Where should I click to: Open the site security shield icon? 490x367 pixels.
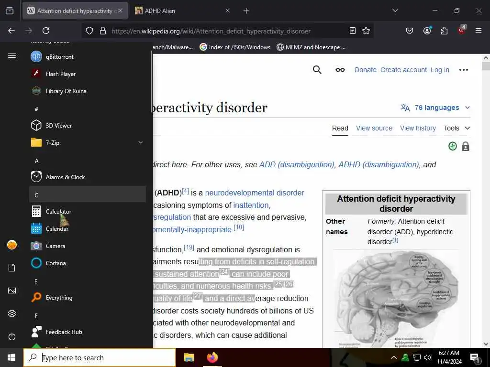tap(89, 31)
